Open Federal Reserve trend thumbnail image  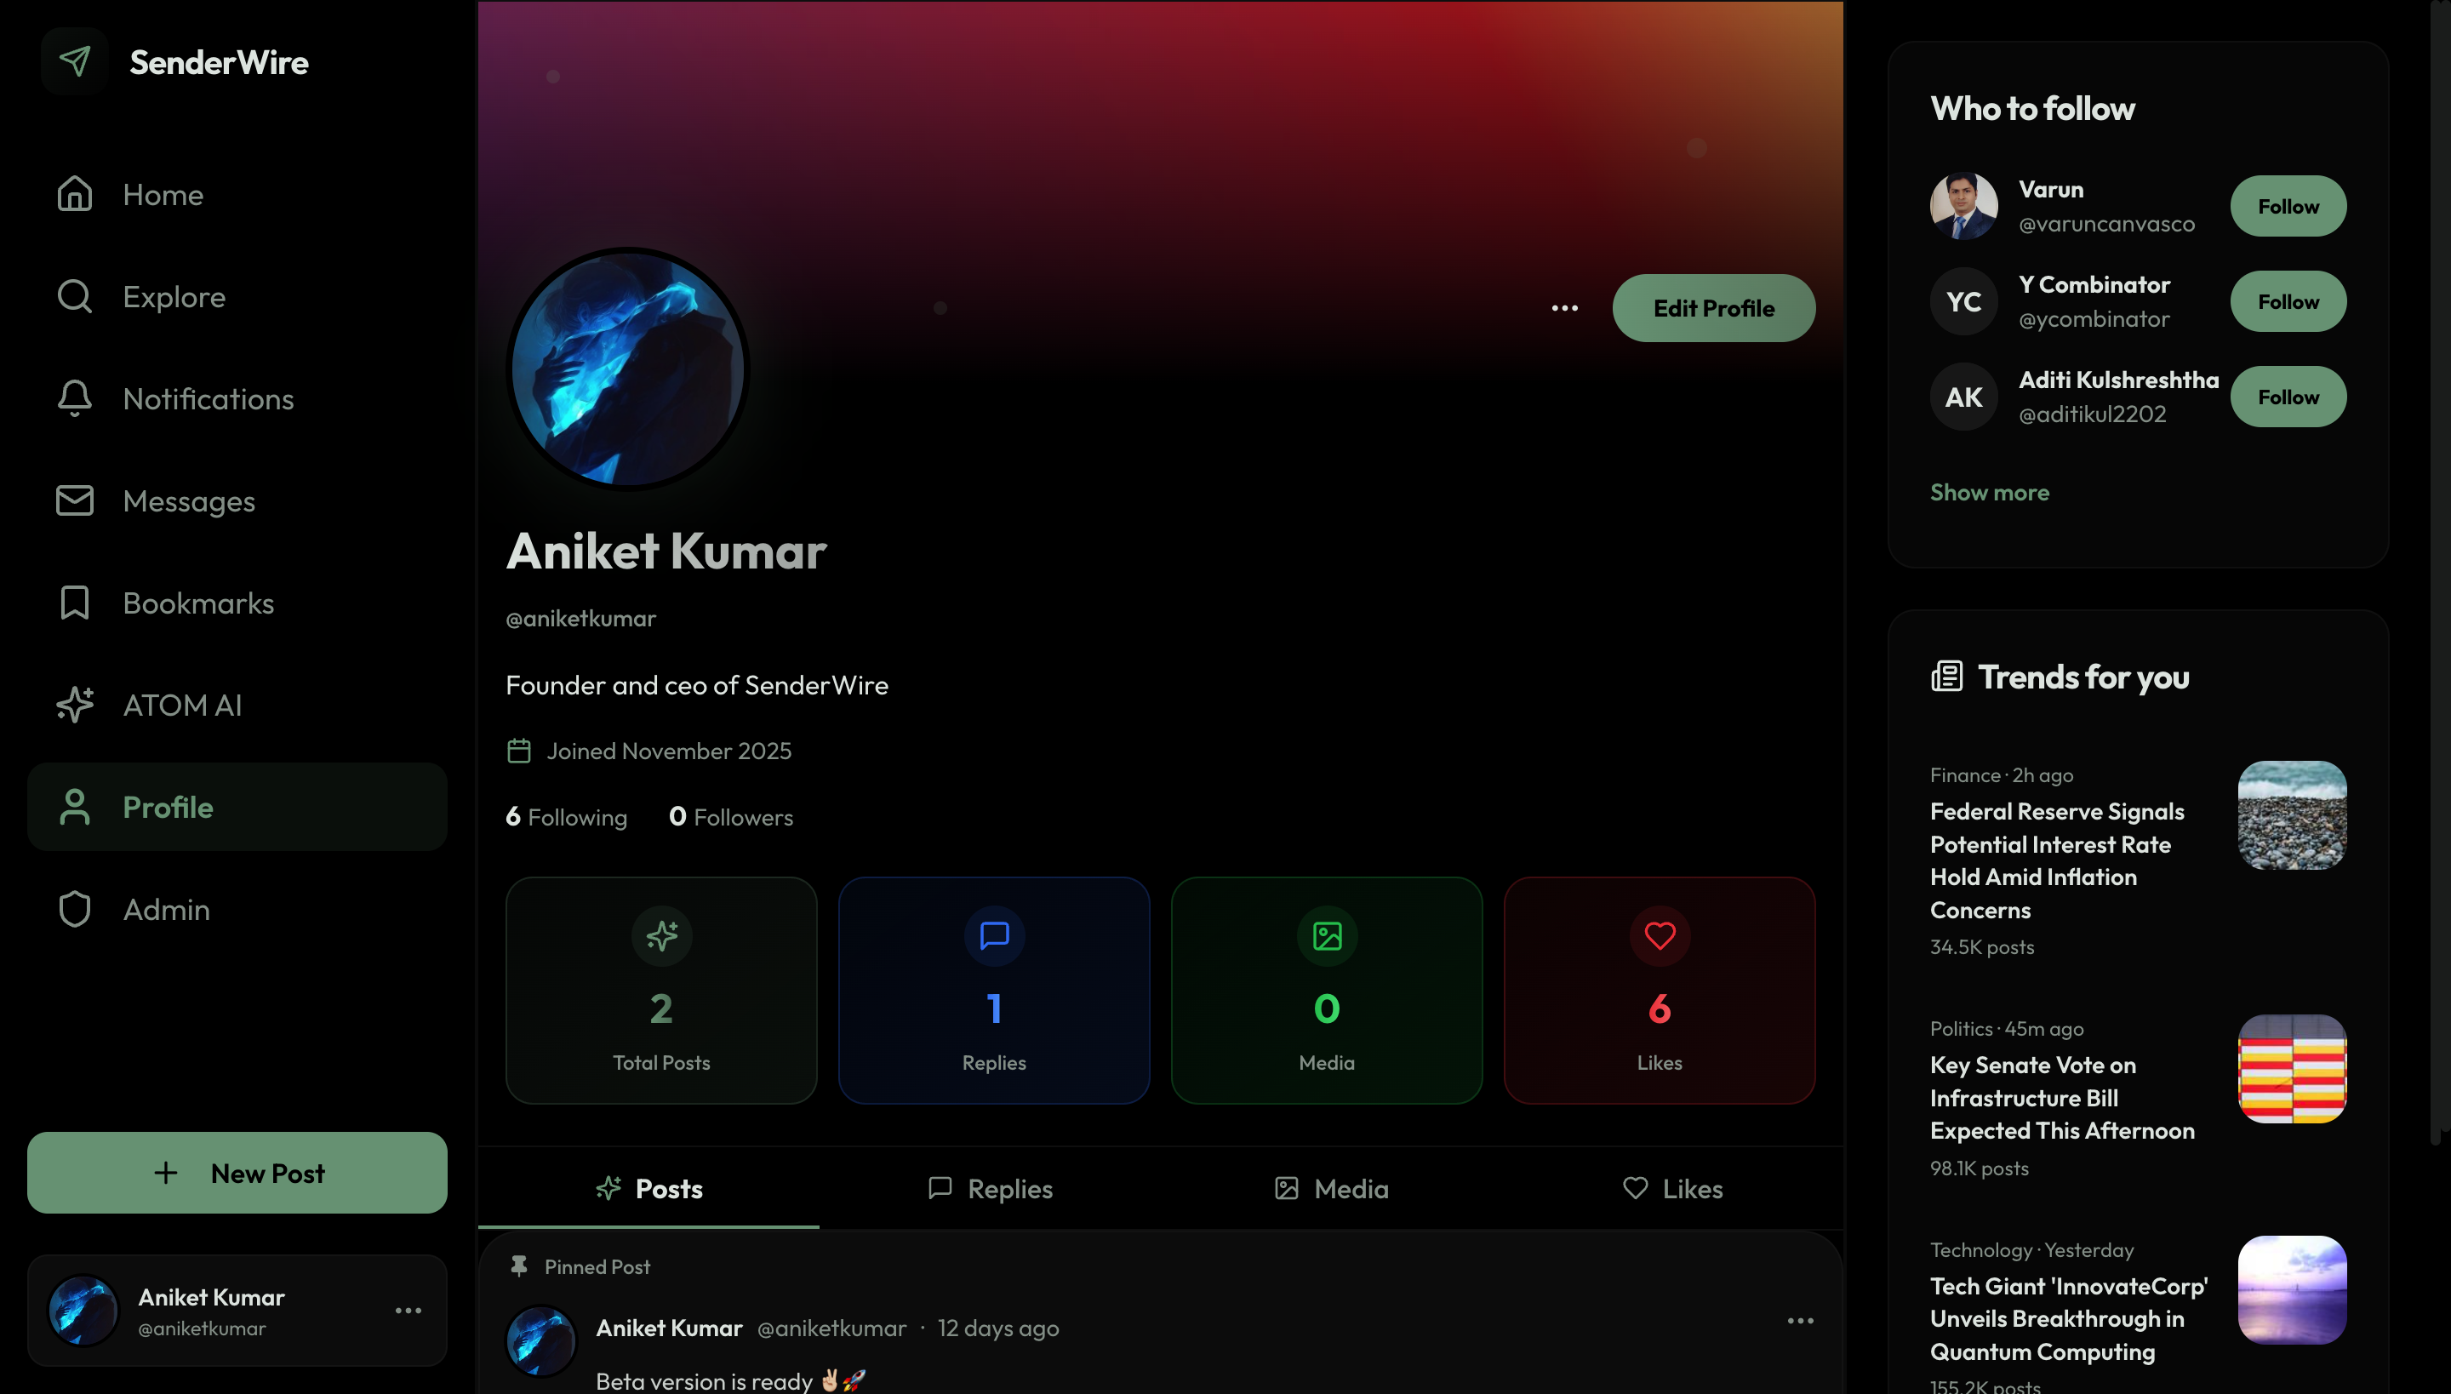click(2292, 814)
